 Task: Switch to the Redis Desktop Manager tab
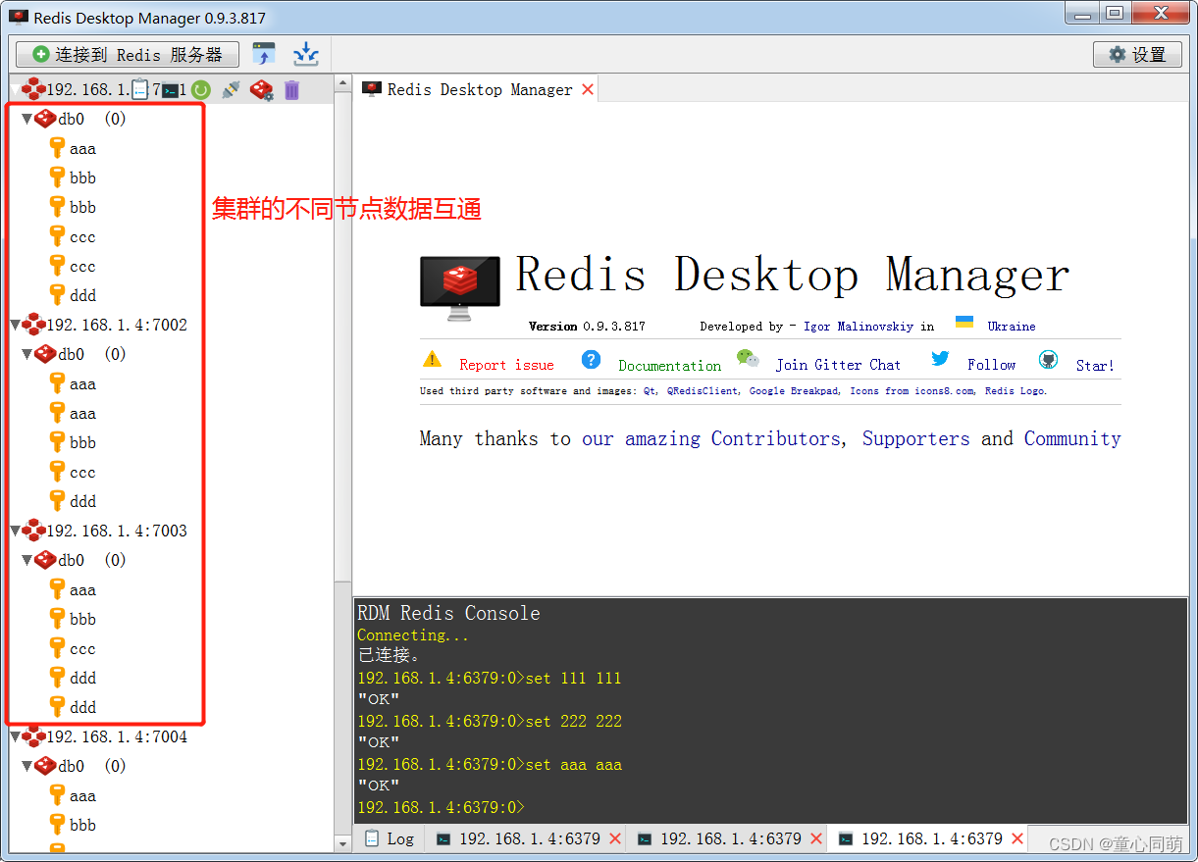pyautogui.click(x=480, y=89)
